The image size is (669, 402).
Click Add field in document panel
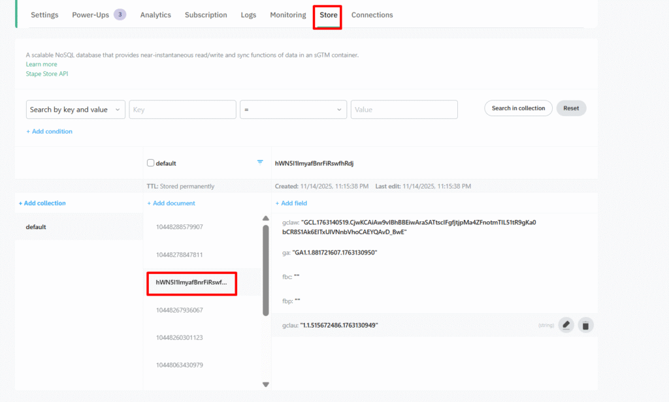point(291,203)
